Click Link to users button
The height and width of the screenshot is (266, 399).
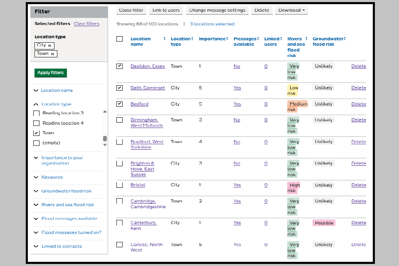coord(166,10)
